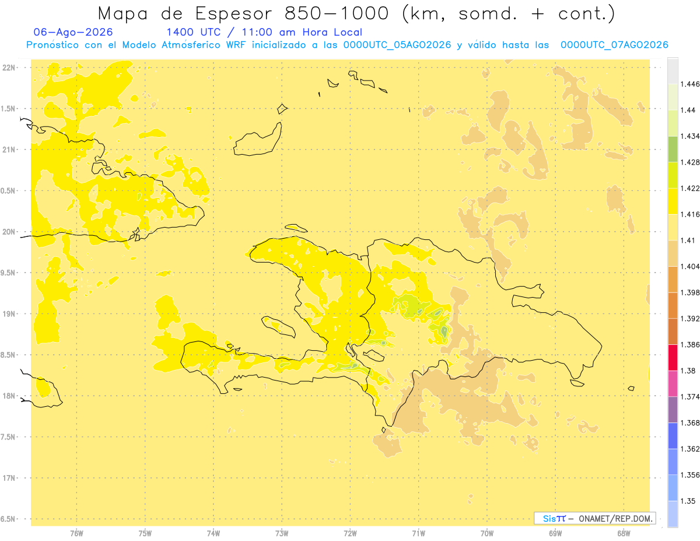Viewport: 700px width, 541px height.
Task: Pick the pale yellow swatch between 1.41 and 1.416
Action: [x=673, y=227]
